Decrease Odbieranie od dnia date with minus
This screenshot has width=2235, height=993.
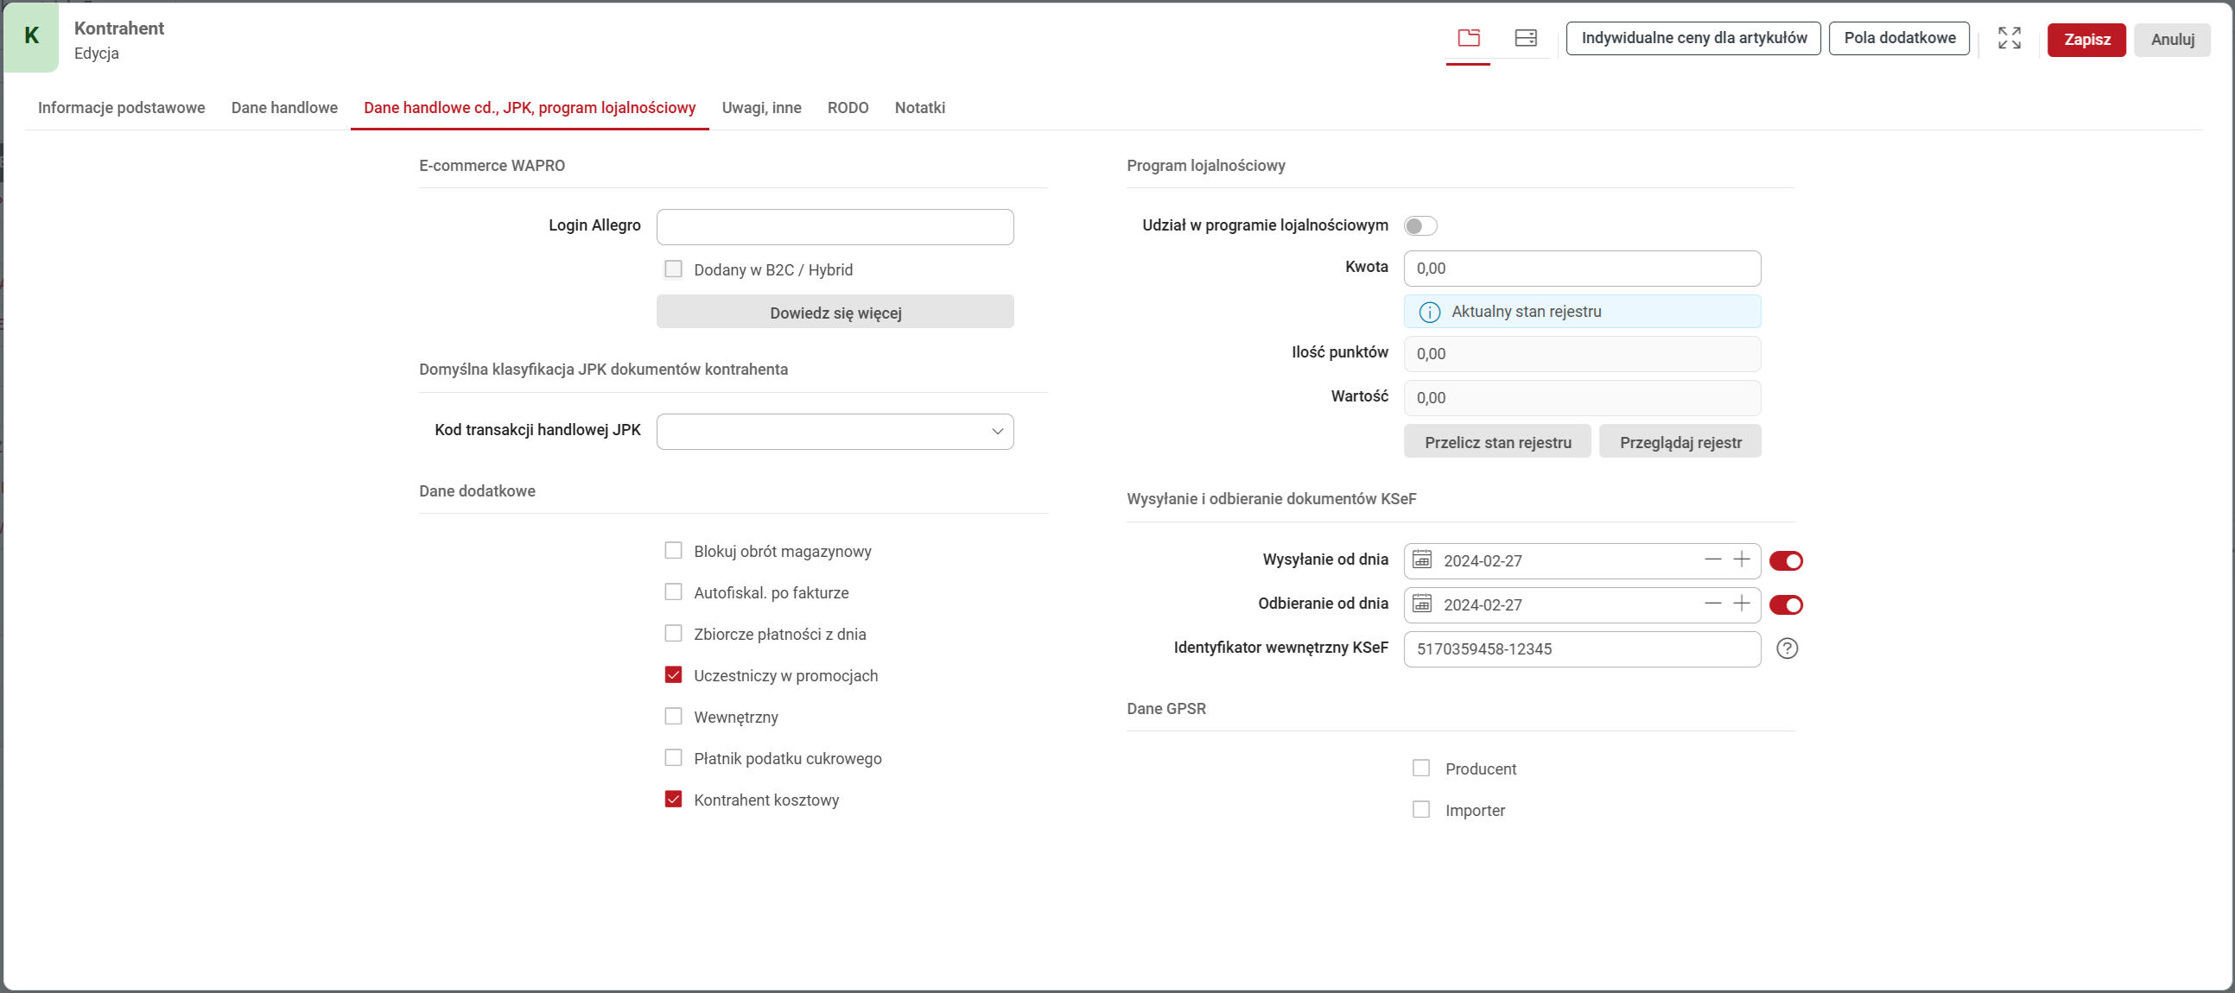tap(1711, 604)
